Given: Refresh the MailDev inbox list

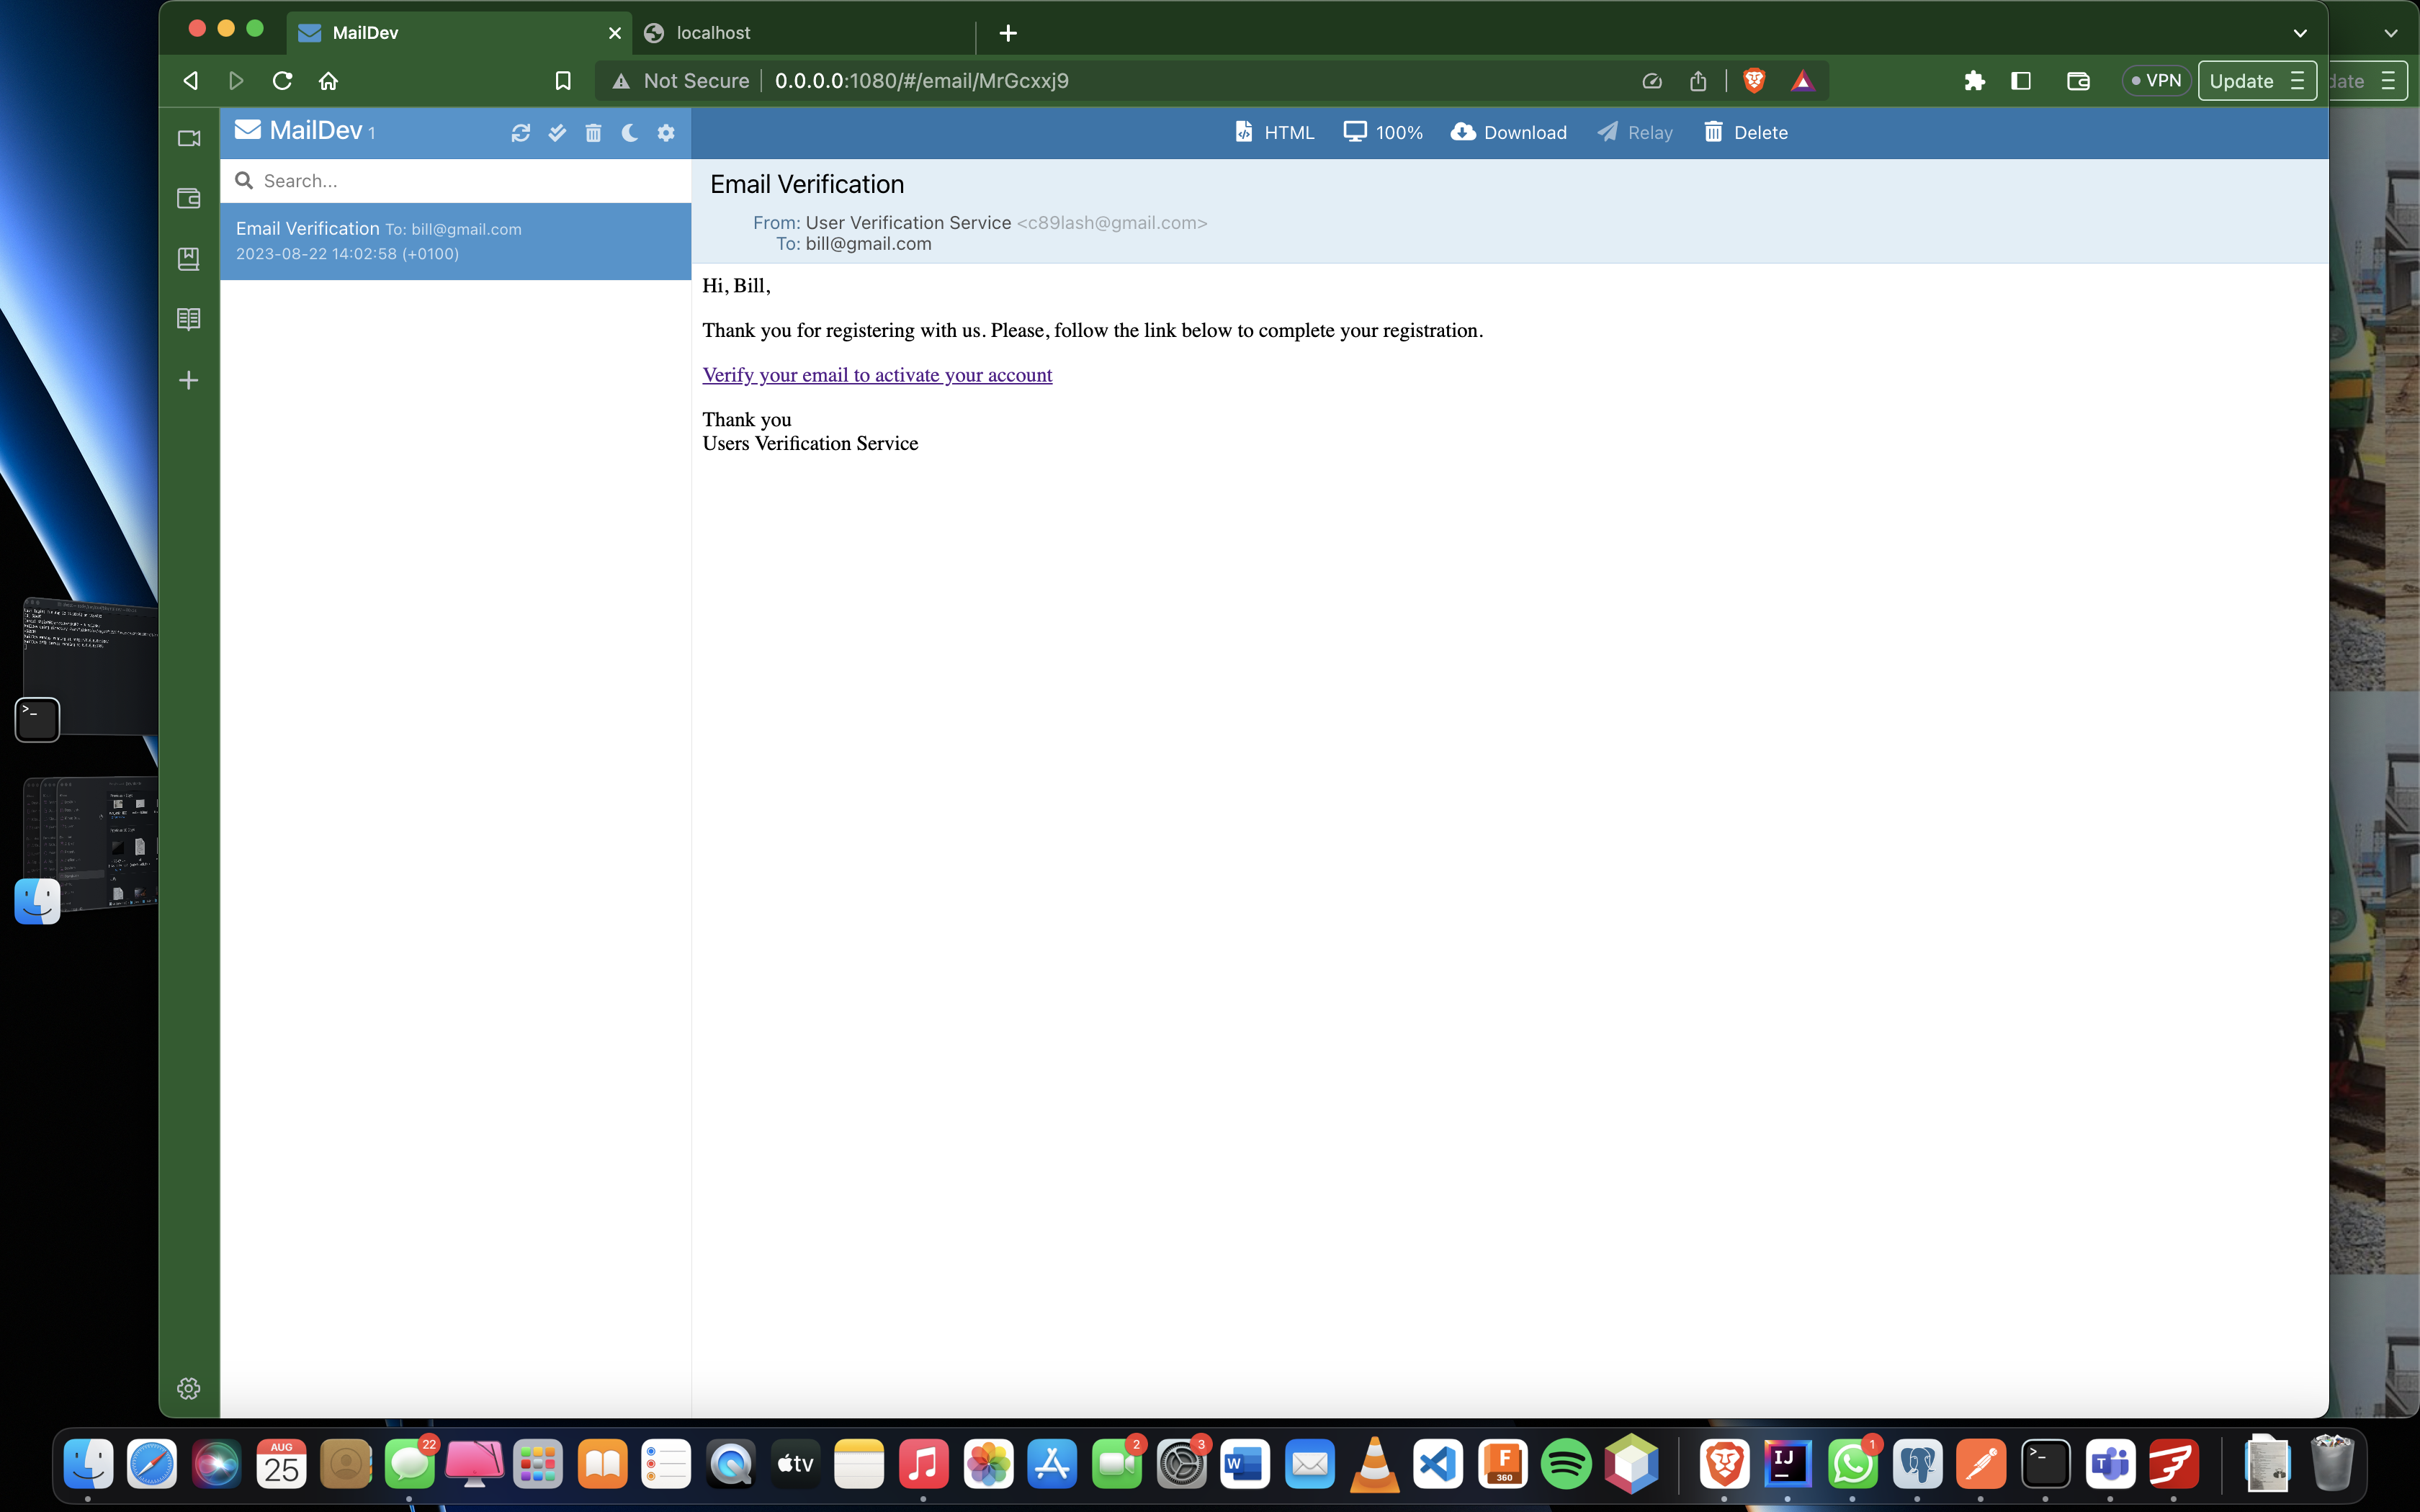Looking at the screenshot, I should [522, 132].
